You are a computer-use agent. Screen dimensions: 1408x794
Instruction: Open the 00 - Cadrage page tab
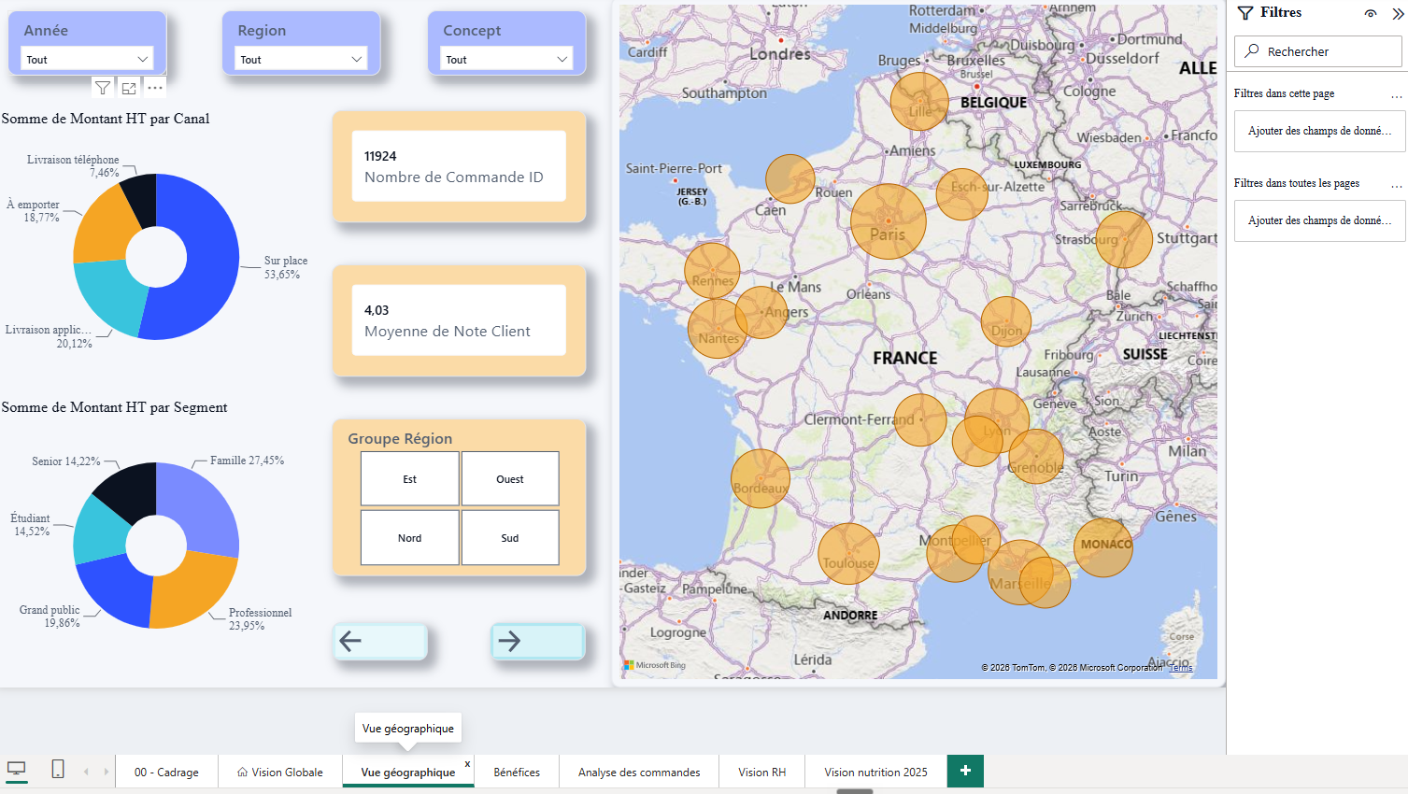coord(166,772)
